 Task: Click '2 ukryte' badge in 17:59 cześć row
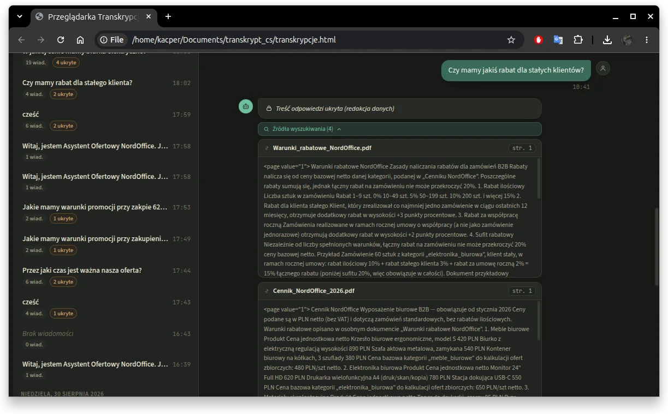pyautogui.click(x=63, y=126)
